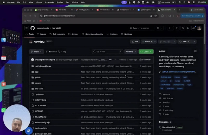Image resolution: width=208 pixels, height=135 pixels.
Task: Click the GitHub Octocat logo
Action: (x=32, y=28)
